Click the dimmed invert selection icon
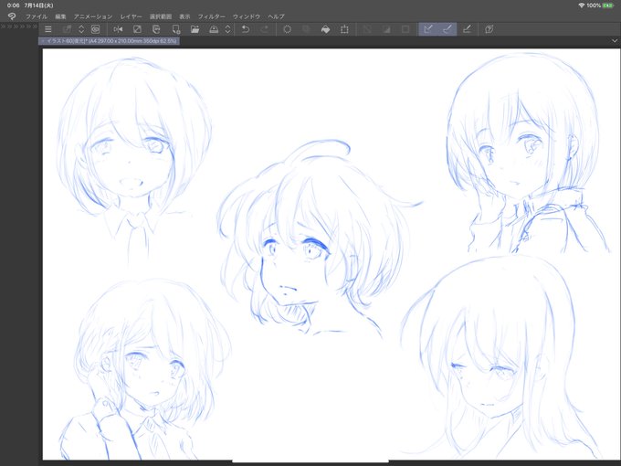Image resolution: width=621 pixels, height=466 pixels. tap(386, 29)
